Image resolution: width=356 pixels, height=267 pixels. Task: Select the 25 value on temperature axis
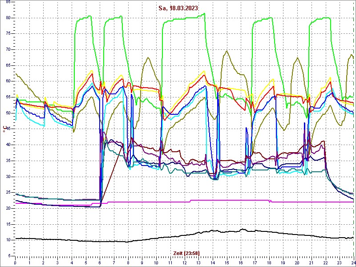8,193
